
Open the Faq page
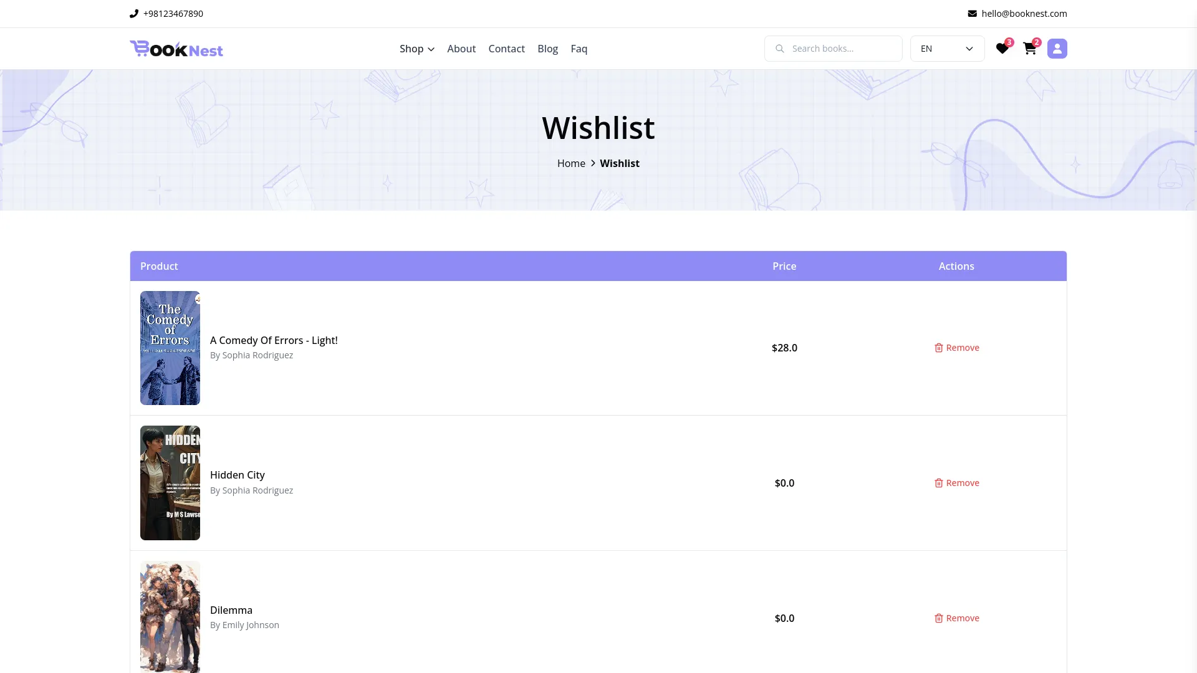click(579, 49)
